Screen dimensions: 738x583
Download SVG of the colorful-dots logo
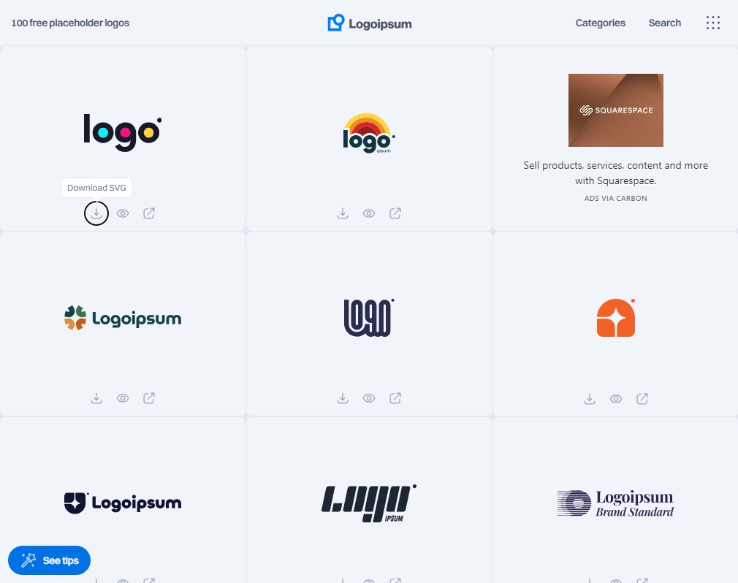pyautogui.click(x=96, y=213)
